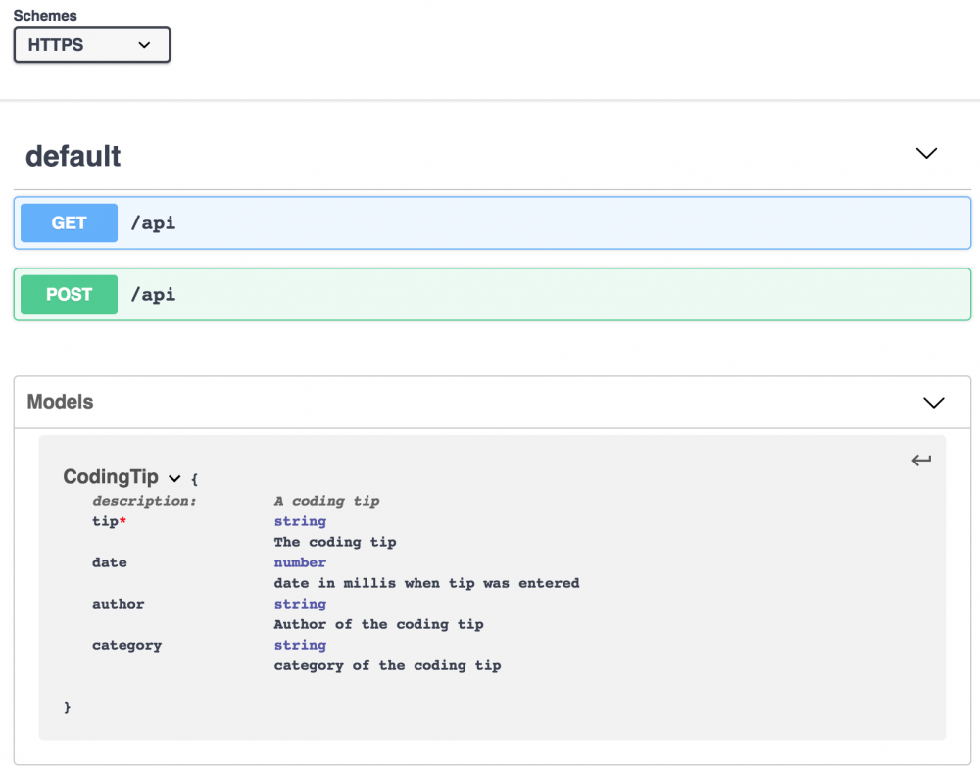The image size is (980, 779).
Task: Open the HTTPS schemes dropdown
Action: [91, 45]
